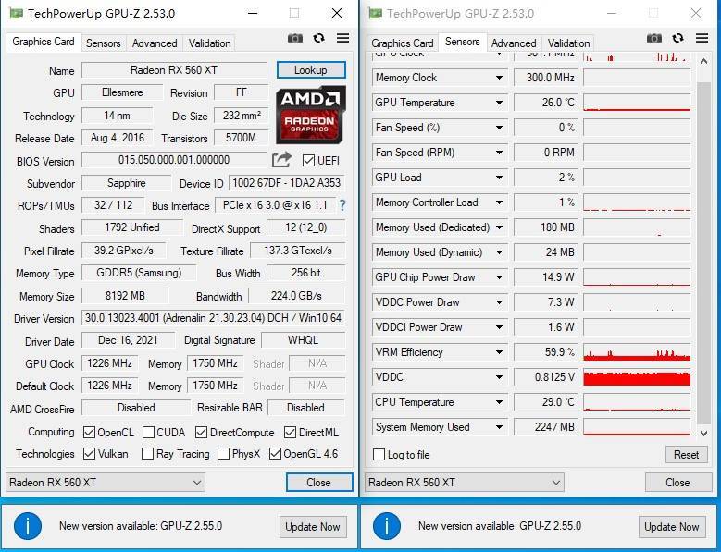The width and height of the screenshot is (721, 552).
Task: Open Memory Controller Load dropdown
Action: point(499,202)
